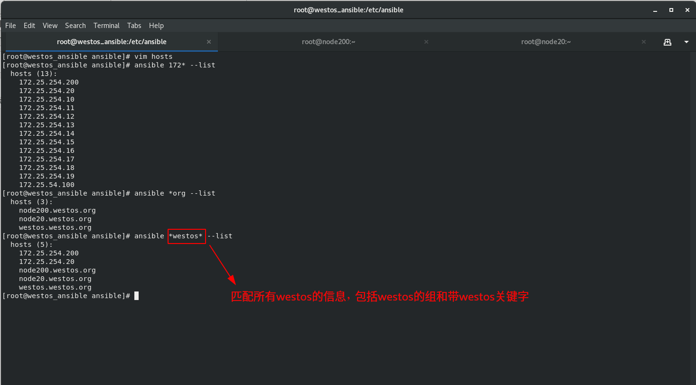Click the 'vim hosts' command line

point(87,56)
